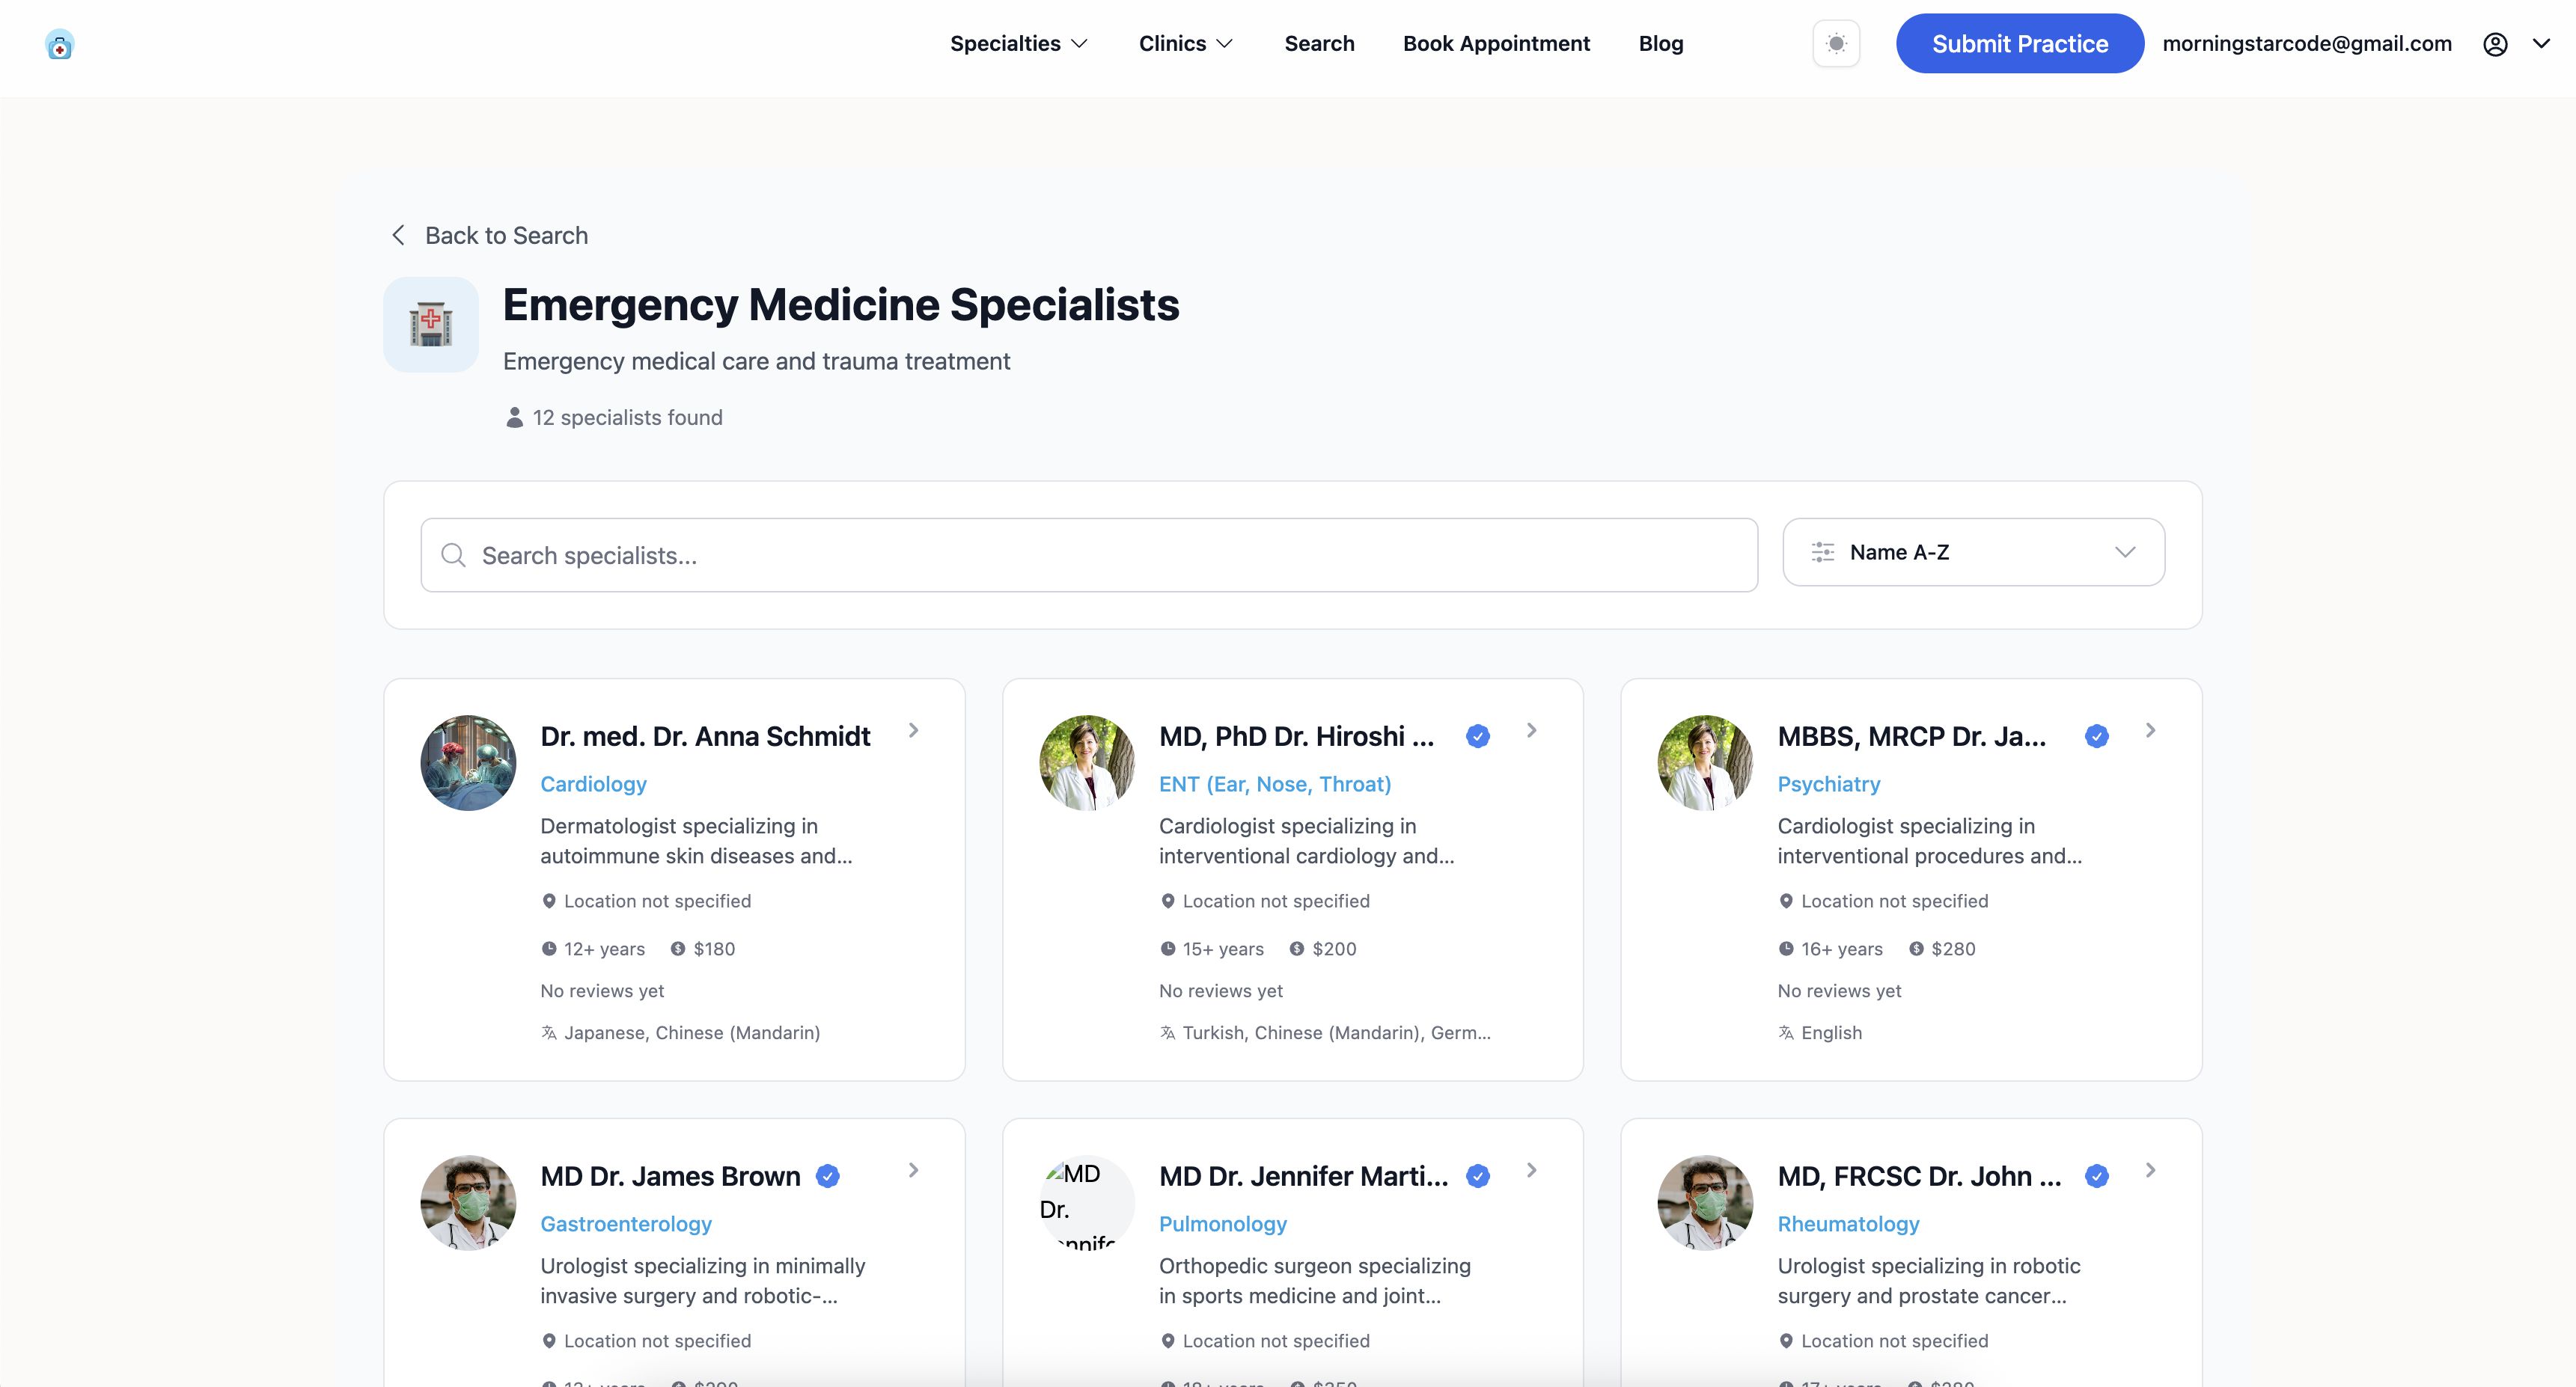
Task: Click verified badge beside Dr. Hiroshi
Action: click(x=1478, y=736)
